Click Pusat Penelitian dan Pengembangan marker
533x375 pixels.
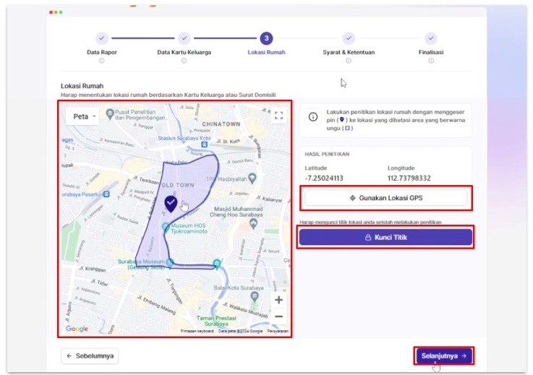tap(109, 113)
